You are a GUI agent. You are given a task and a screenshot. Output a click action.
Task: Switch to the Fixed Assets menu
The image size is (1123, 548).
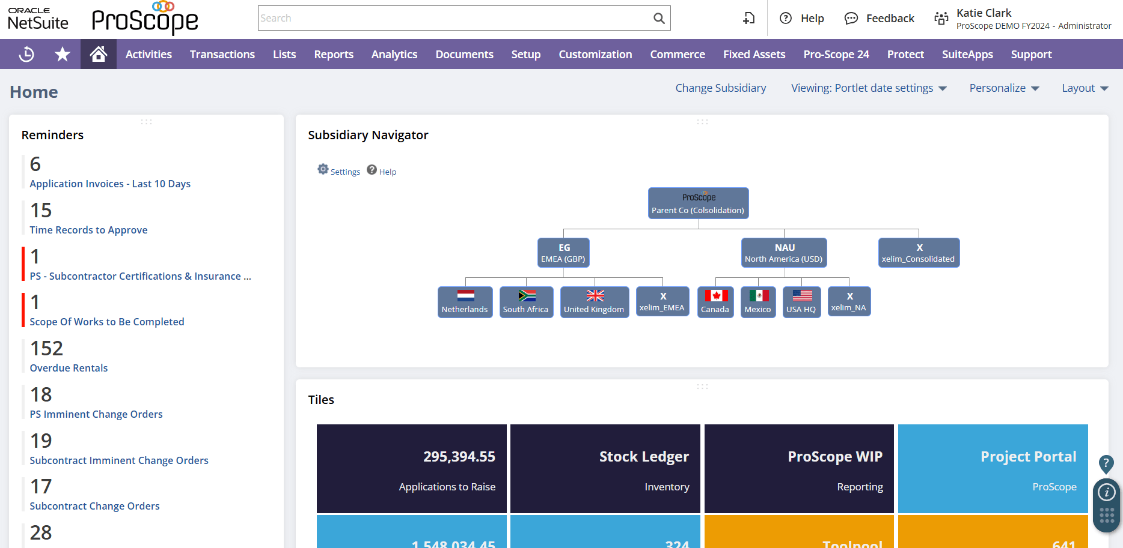754,54
